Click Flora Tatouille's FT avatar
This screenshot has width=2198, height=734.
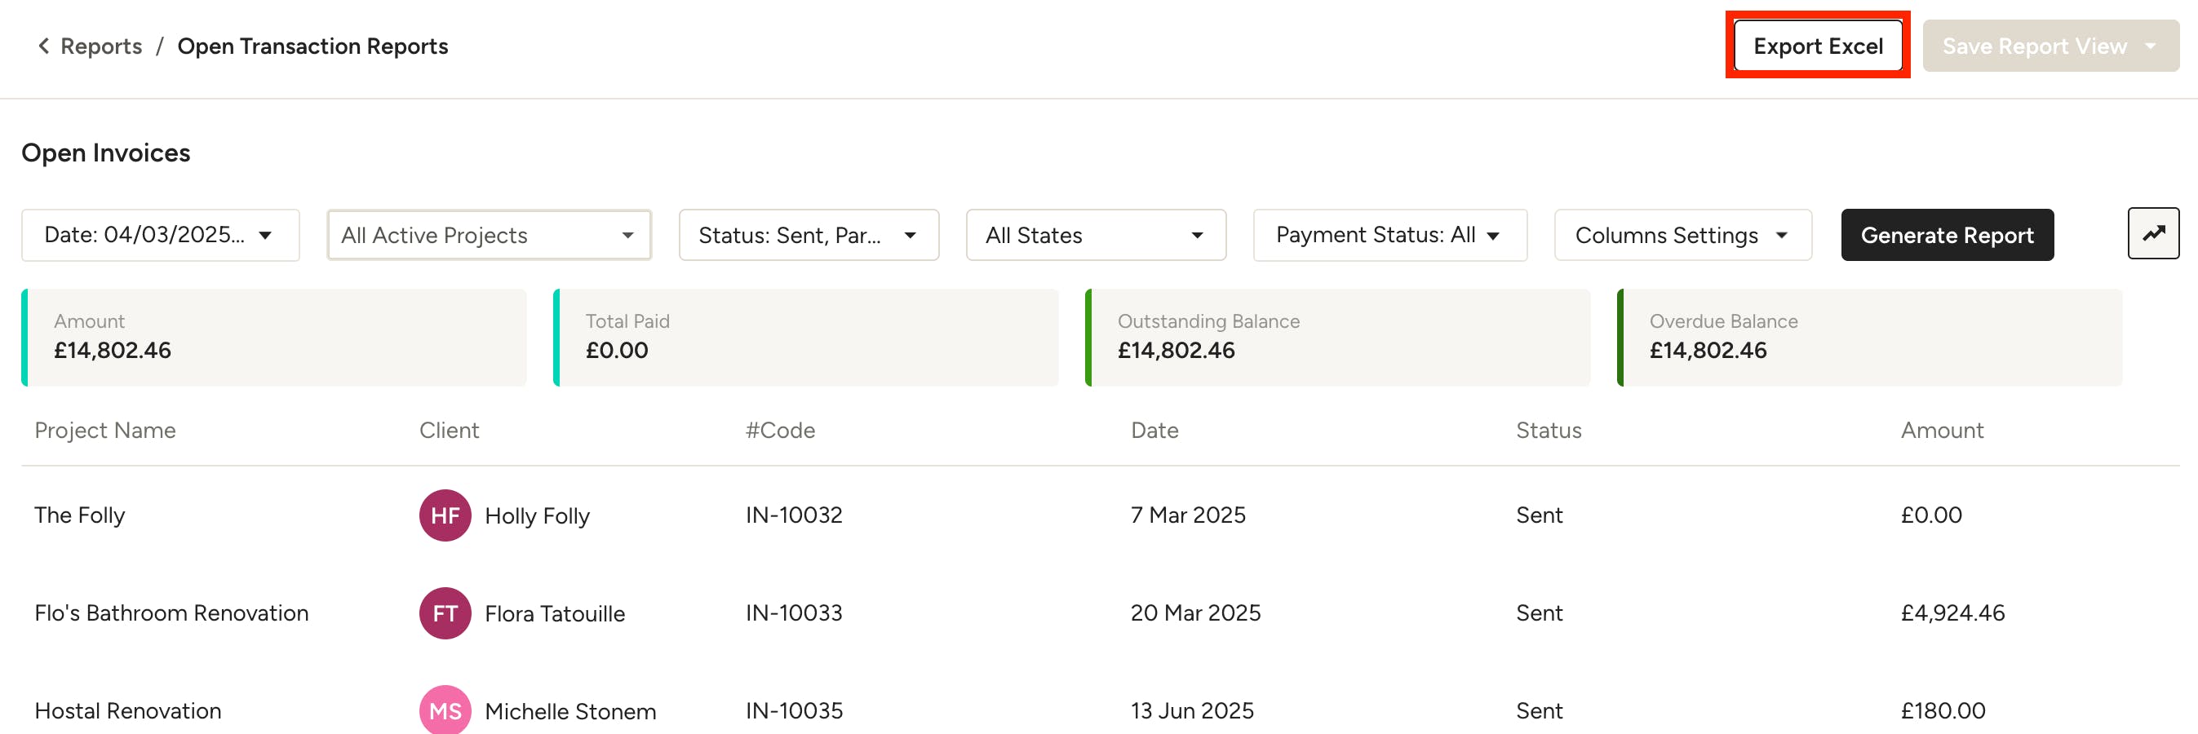tap(445, 613)
